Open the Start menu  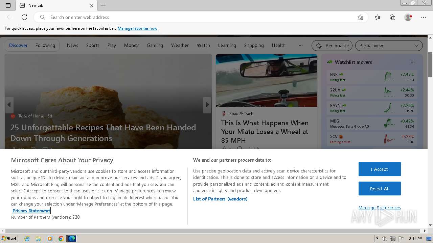[x=9, y=239]
